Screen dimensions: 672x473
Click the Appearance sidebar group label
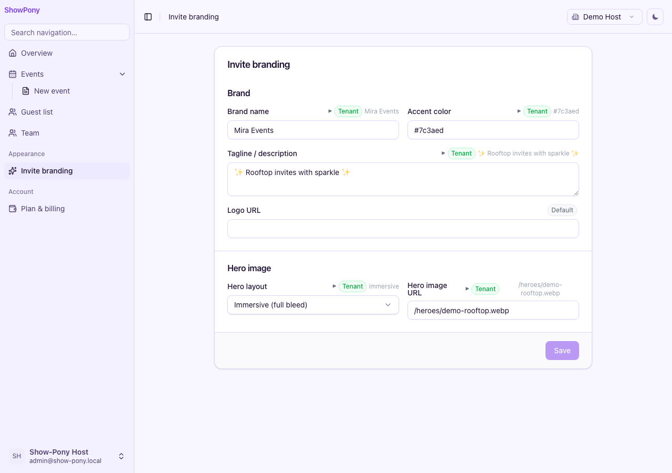point(27,154)
